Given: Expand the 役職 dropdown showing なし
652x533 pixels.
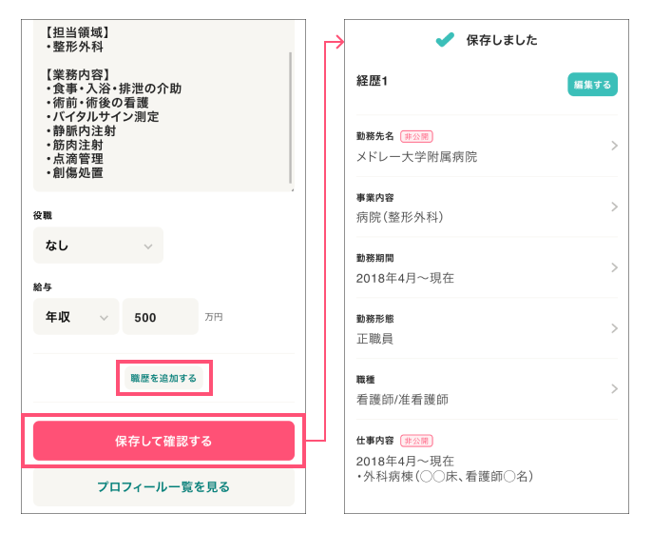Looking at the screenshot, I should point(98,246).
